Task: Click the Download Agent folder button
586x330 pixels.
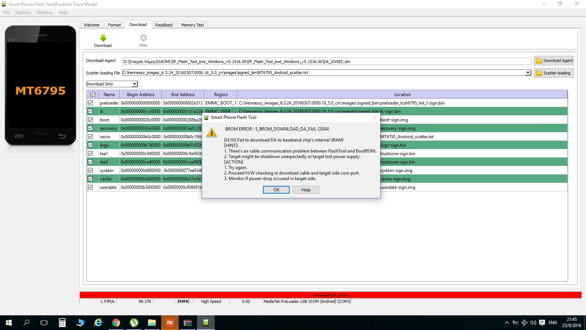Action: [554, 61]
